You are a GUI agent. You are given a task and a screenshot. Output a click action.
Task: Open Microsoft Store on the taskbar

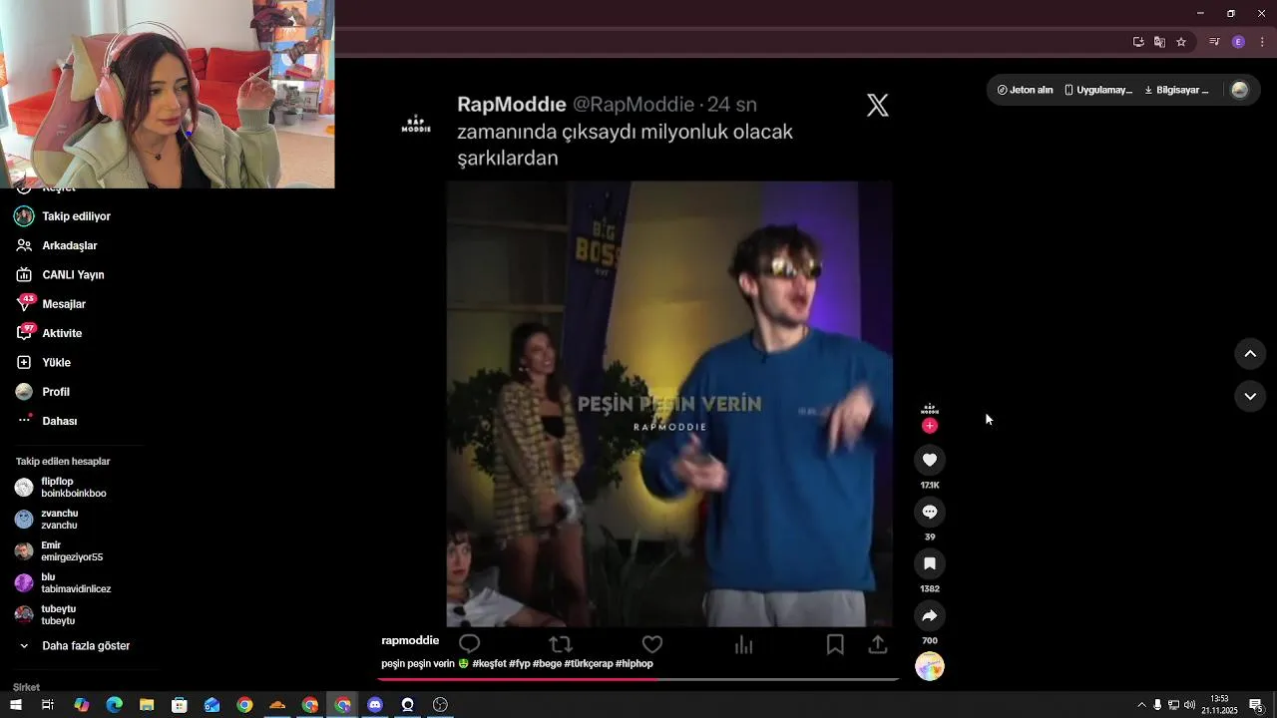coord(180,705)
